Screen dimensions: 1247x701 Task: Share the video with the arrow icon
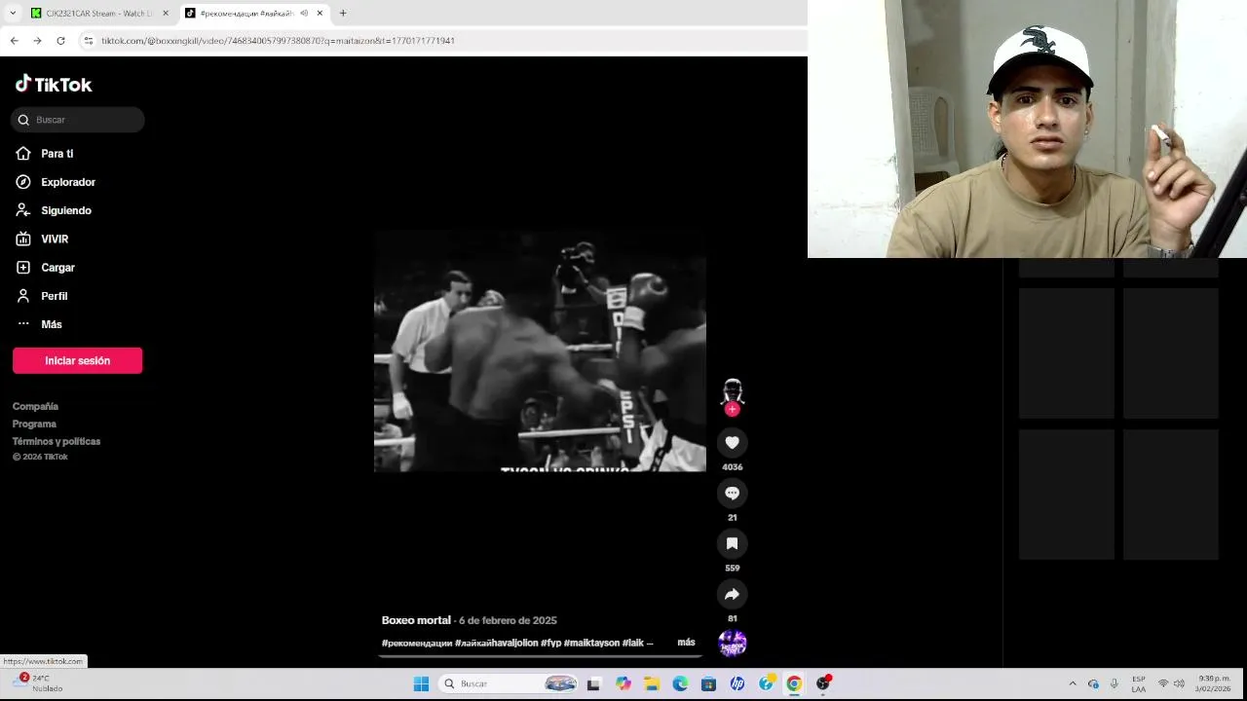[x=732, y=594]
